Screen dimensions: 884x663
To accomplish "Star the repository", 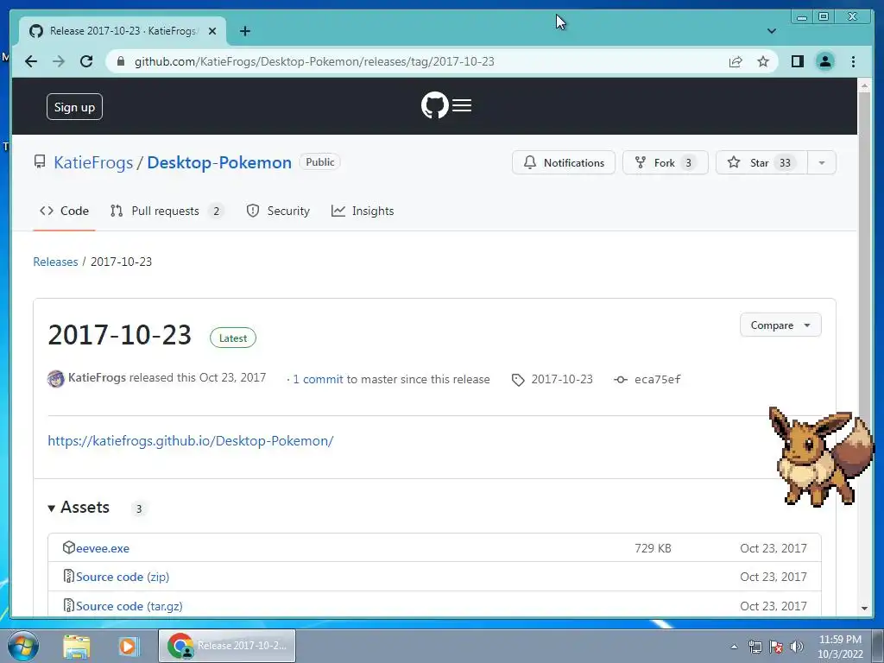I will 761,162.
